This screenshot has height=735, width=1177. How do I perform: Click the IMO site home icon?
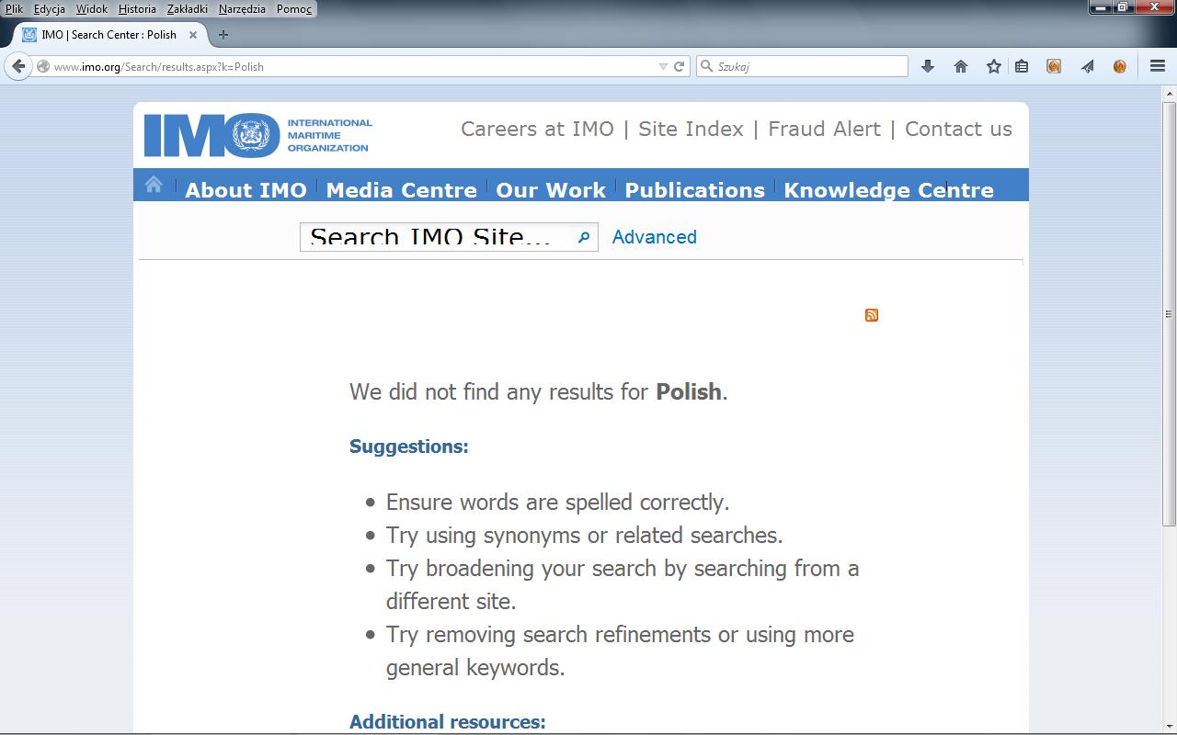(x=154, y=185)
